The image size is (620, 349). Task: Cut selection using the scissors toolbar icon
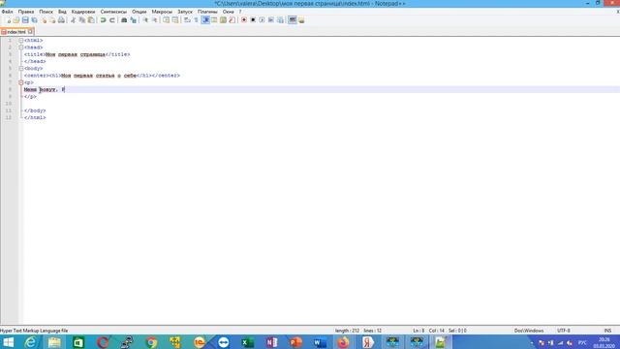coord(74,19)
